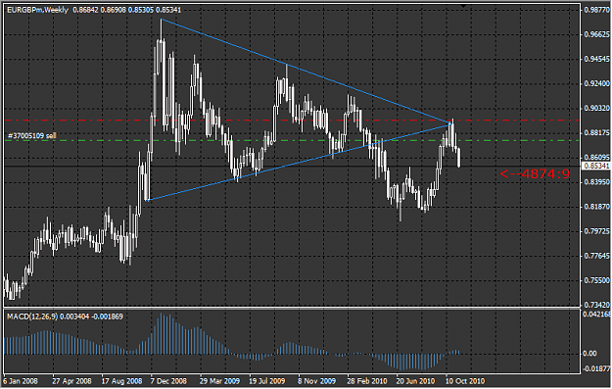This screenshot has width=612, height=389.
Task: Click the OHLC values 0.86842 0.86908 0.85305 0.85341
Action: 127,10
